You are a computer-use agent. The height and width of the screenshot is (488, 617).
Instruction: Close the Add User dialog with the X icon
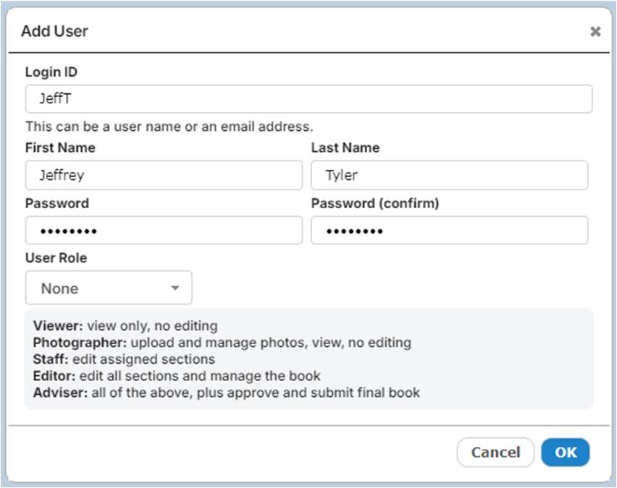595,31
